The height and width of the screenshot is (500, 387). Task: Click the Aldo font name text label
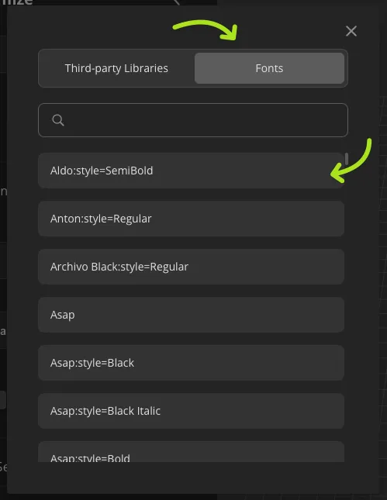point(102,171)
